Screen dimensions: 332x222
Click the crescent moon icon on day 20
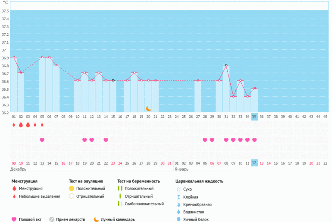[148, 108]
